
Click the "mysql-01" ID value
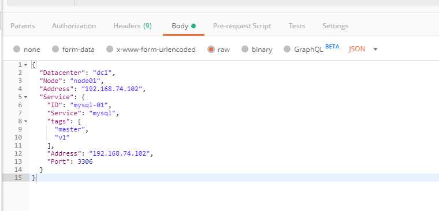click(89, 105)
